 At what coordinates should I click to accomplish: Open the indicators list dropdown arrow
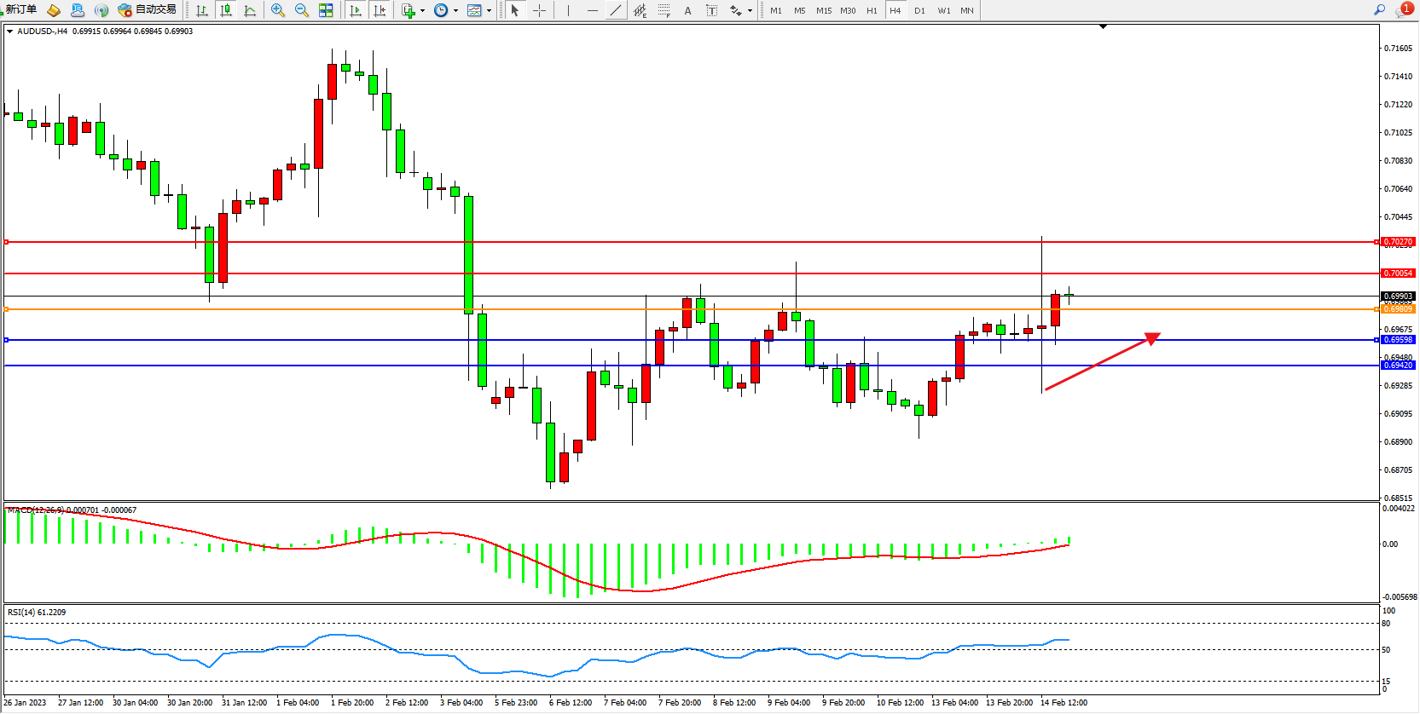pyautogui.click(x=422, y=11)
